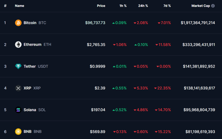Click the XRP coin logo icon
This screenshot has width=222, height=139.
pos(18,88)
